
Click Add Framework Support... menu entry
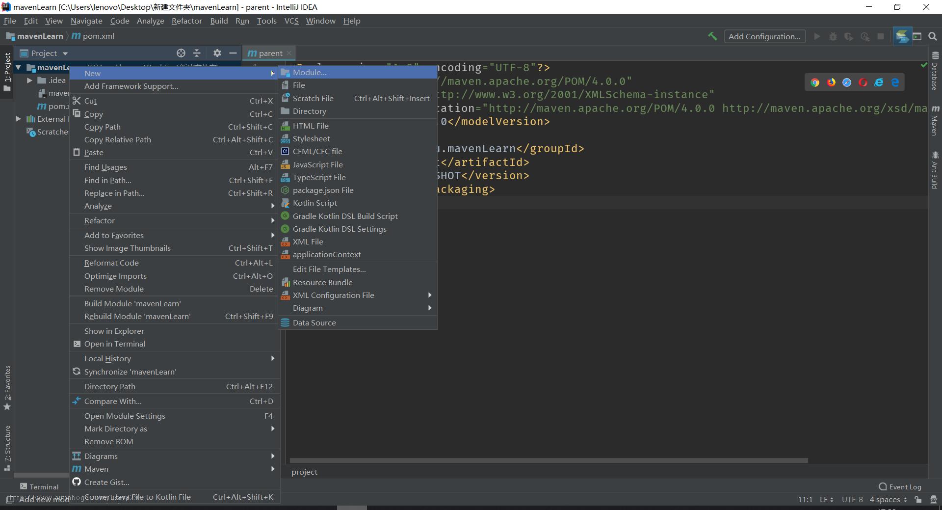tap(175, 86)
